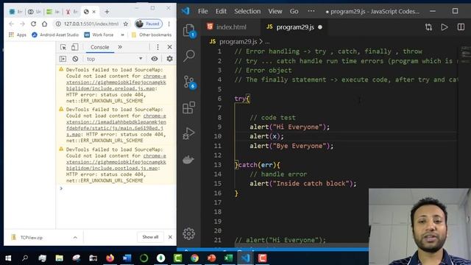Reload the Chrome page
Screen dimensions: 471x265
coord(33,24)
